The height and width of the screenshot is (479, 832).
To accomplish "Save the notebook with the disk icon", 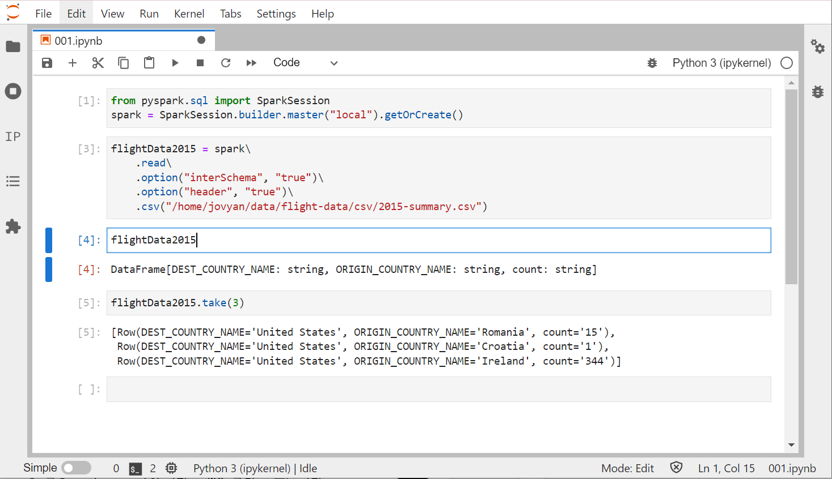I will [x=47, y=63].
